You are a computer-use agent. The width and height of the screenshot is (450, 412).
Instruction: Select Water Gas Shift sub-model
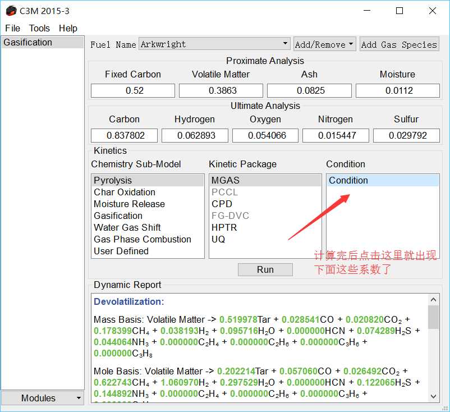click(148, 227)
